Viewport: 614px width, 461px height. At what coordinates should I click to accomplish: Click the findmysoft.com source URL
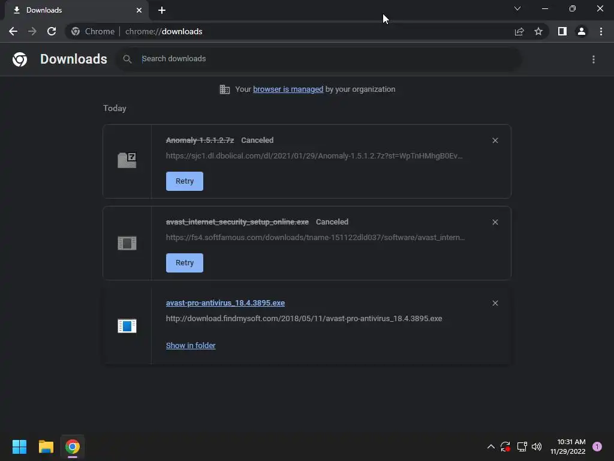click(x=304, y=319)
